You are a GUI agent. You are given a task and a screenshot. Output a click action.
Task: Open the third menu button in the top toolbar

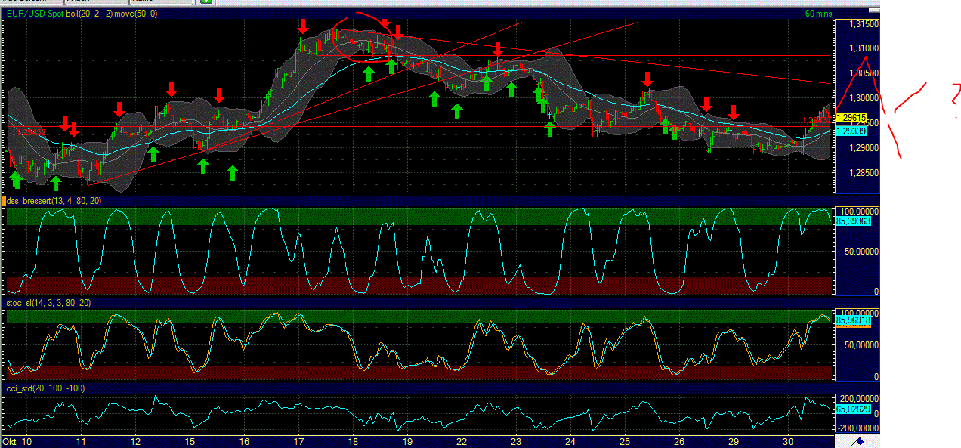click(159, 3)
